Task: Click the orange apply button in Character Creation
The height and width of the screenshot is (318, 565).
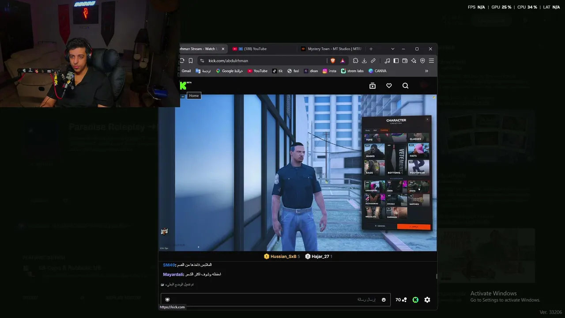Action: [414, 226]
